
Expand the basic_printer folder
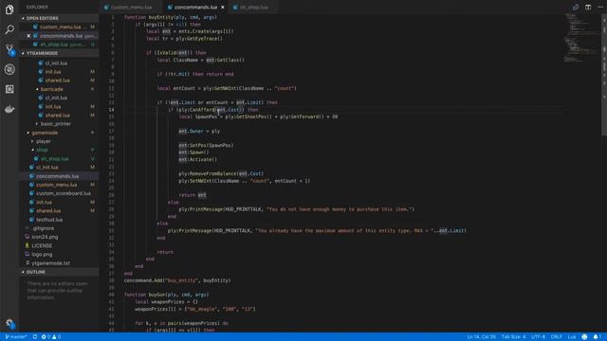[59, 124]
